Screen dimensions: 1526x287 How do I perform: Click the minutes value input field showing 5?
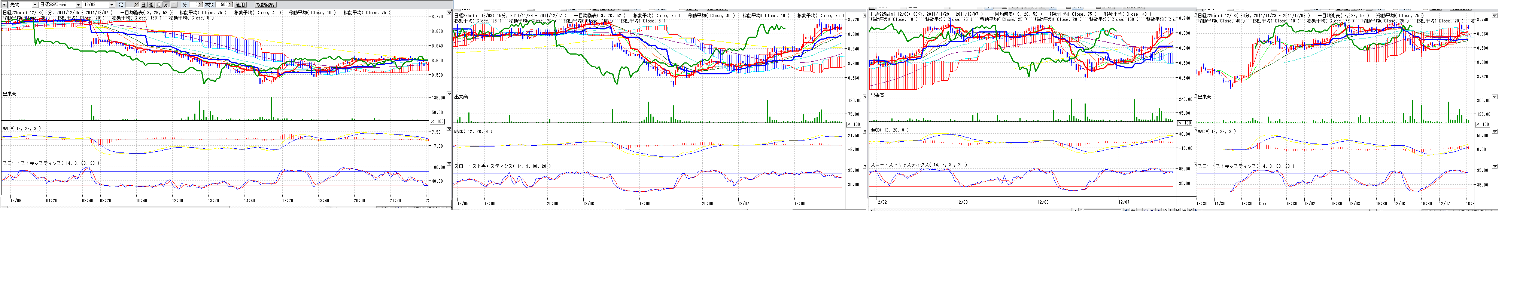tap(195, 5)
